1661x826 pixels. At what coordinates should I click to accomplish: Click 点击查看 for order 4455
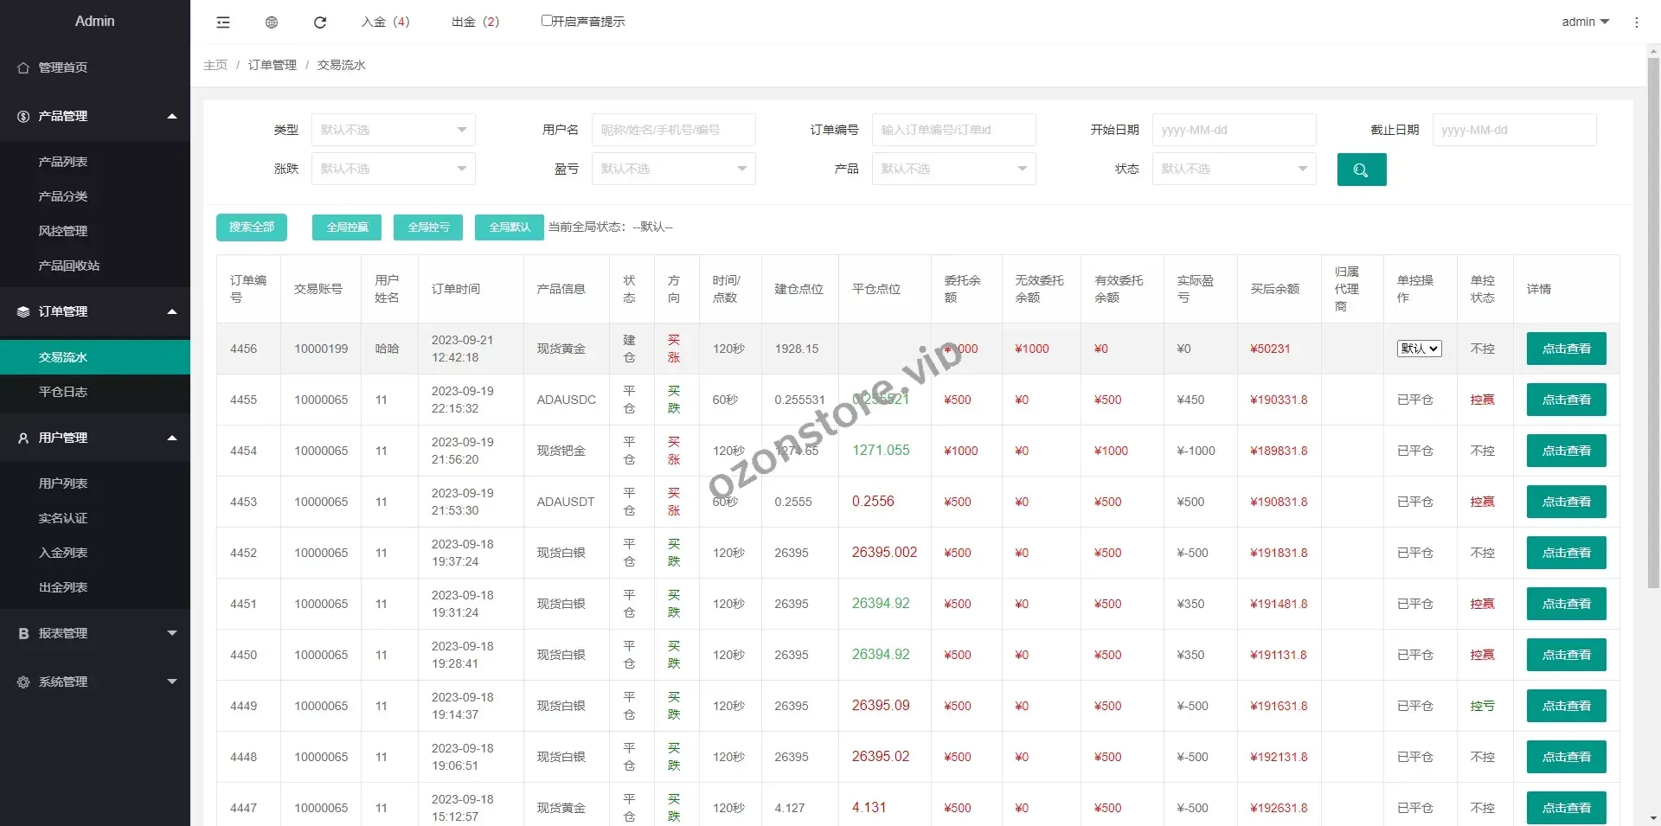pyautogui.click(x=1566, y=400)
